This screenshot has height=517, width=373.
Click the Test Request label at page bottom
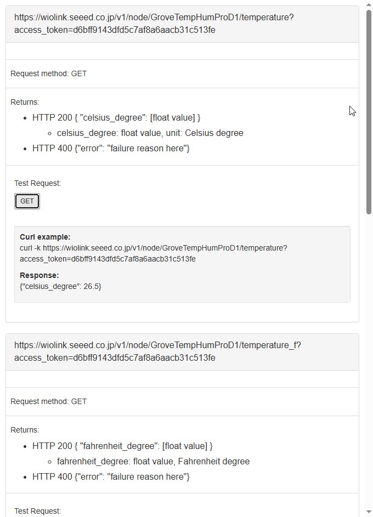37,511
